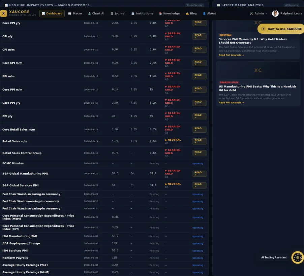Select the ISM Manufacturing PMI event name
Screen dimensions: 304x276
20,236
